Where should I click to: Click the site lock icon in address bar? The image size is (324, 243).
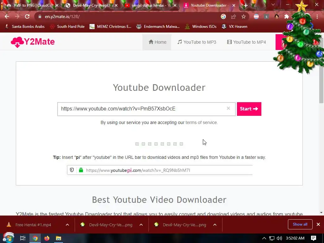coord(40,16)
